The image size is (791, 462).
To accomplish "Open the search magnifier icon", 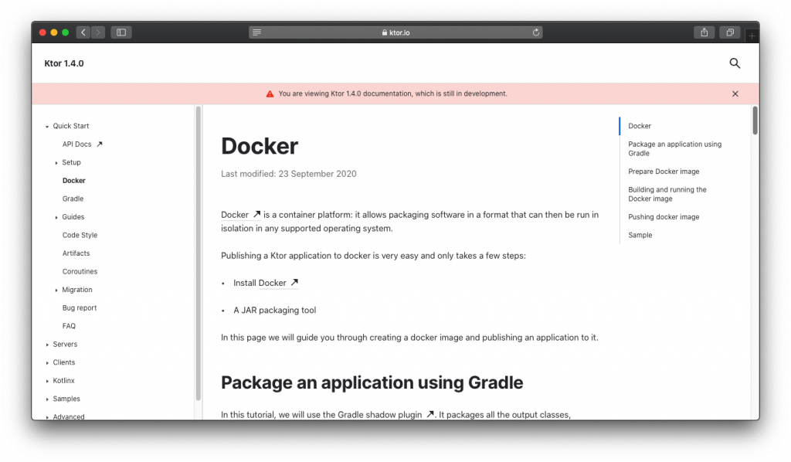I will click(x=735, y=63).
